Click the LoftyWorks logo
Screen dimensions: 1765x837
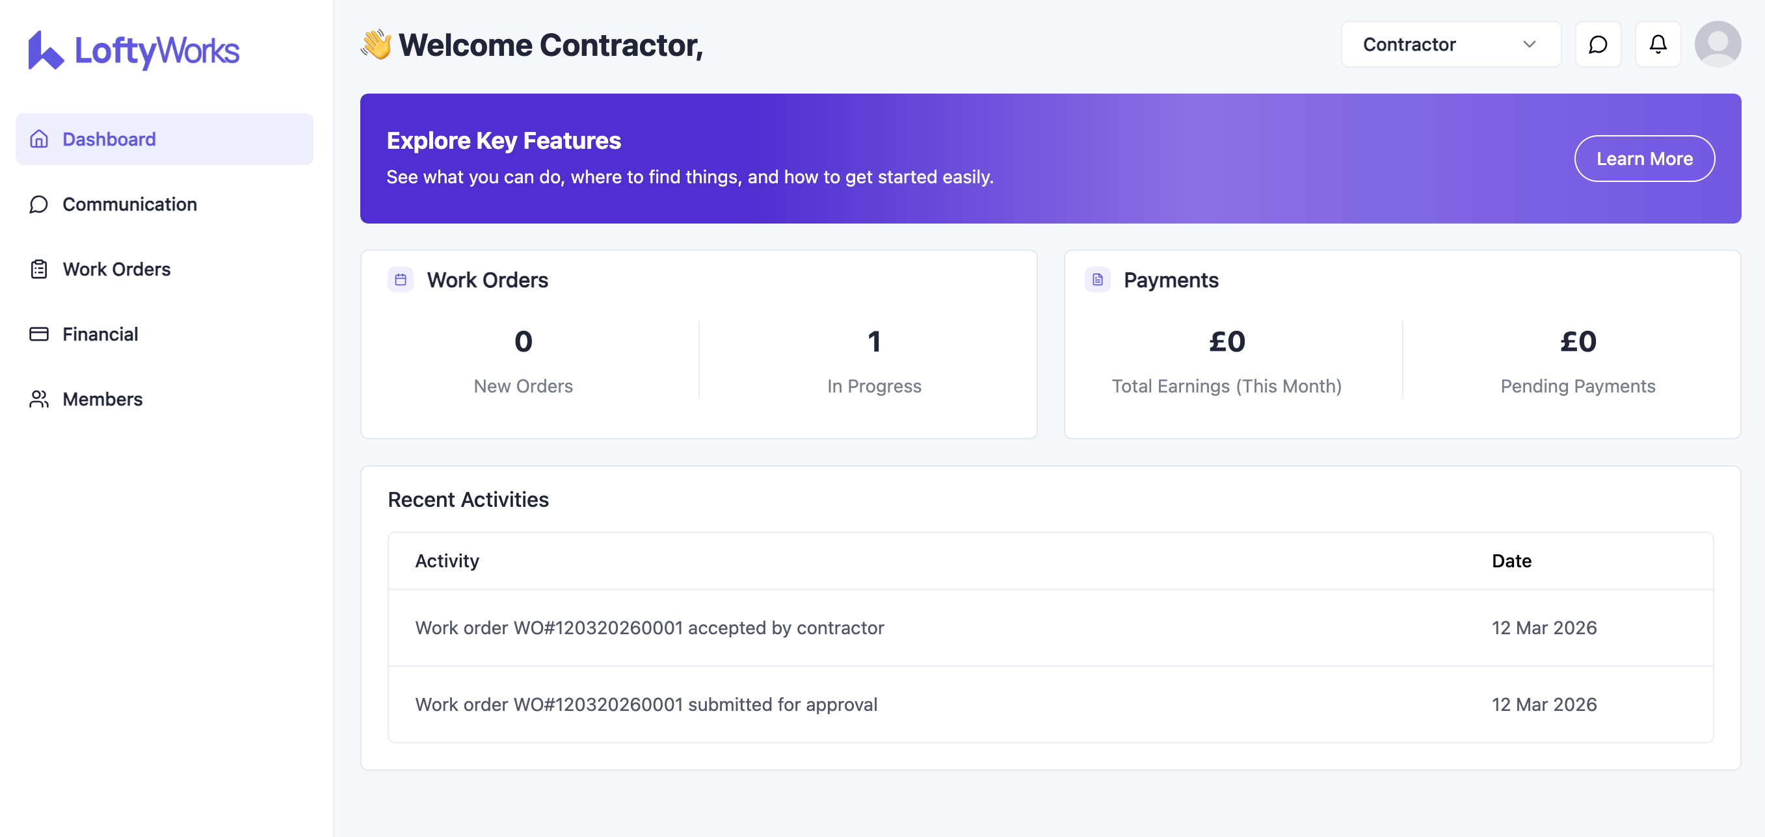(133, 50)
